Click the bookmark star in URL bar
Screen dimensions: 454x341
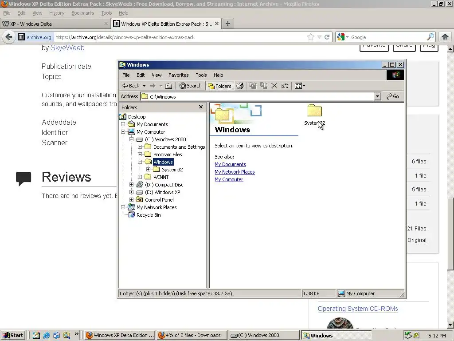[x=310, y=37]
